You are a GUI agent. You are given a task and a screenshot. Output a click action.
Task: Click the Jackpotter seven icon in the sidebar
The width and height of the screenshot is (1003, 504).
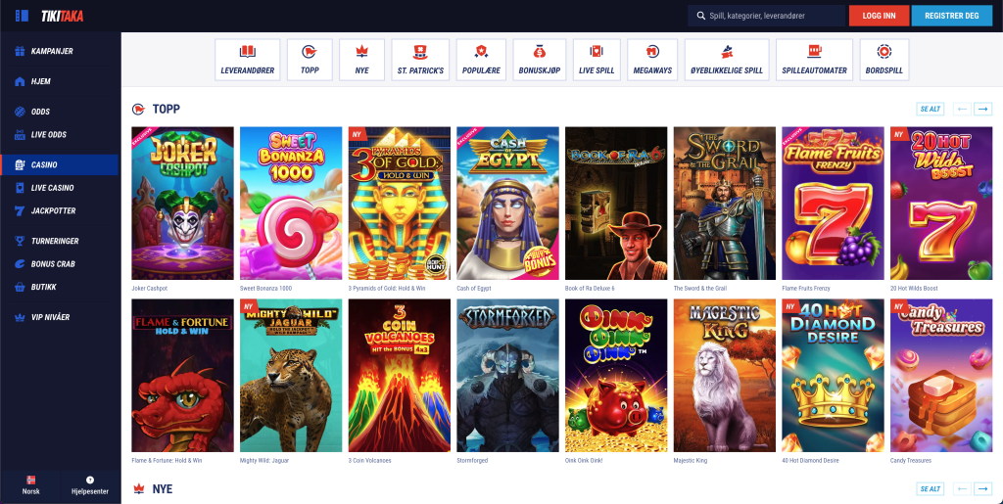pyautogui.click(x=20, y=210)
